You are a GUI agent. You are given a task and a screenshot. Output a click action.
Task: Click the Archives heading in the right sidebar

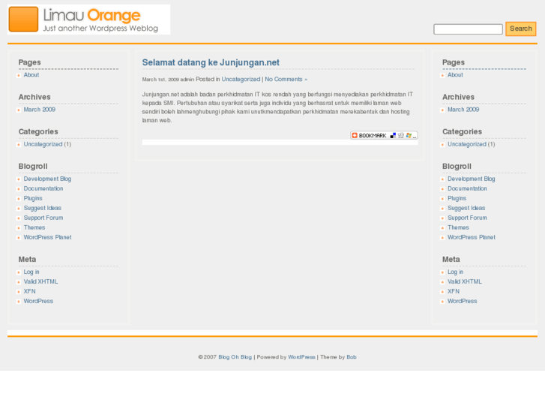[458, 97]
